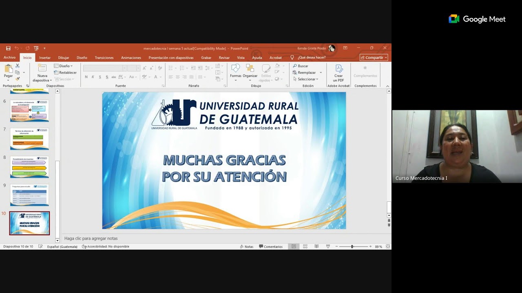This screenshot has height=293, width=522.
Task: Switch to Slide Sorter view
Action: [305, 247]
